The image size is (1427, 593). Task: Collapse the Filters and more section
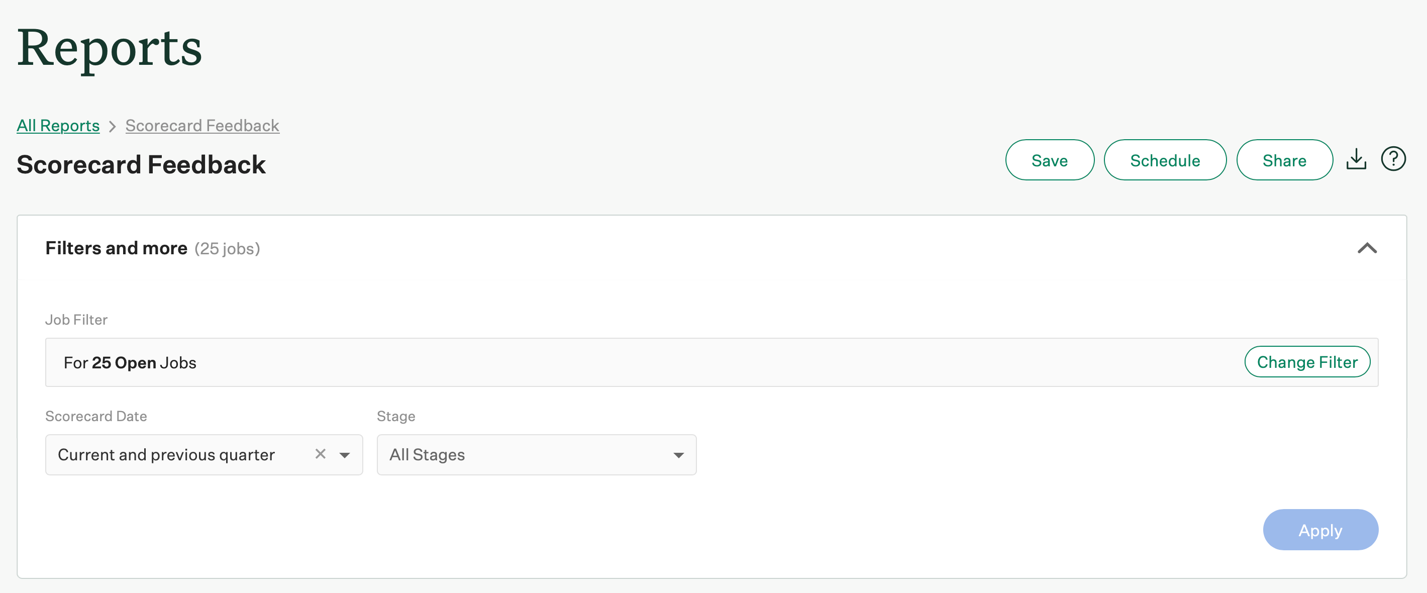(1367, 249)
